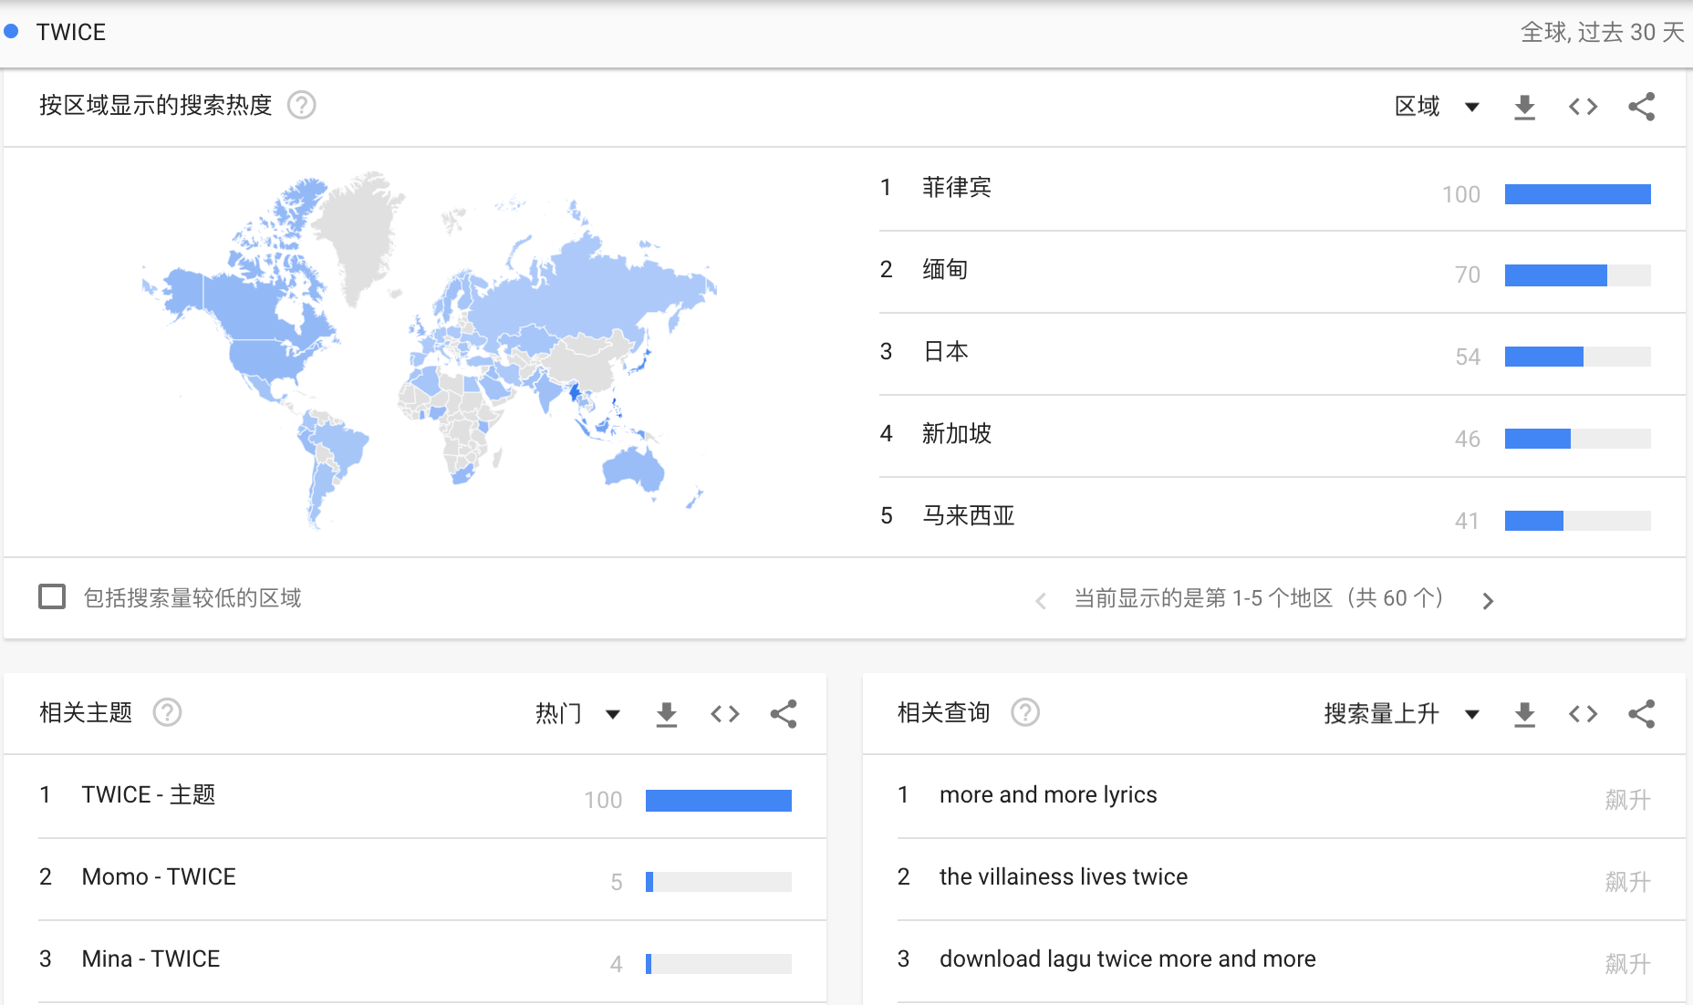Screen dimensions: 1693x1005
Task: Click the blue dot beside TWICE
Action: click(x=11, y=32)
